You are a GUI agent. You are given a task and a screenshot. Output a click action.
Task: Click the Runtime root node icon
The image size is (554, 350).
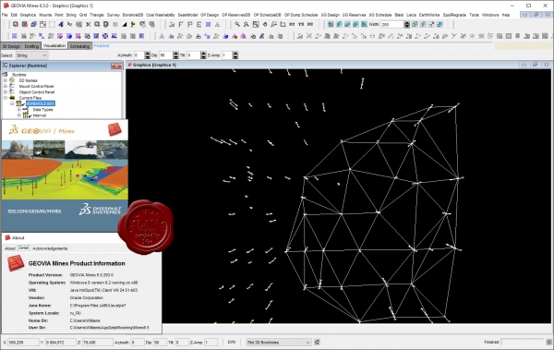(6, 75)
